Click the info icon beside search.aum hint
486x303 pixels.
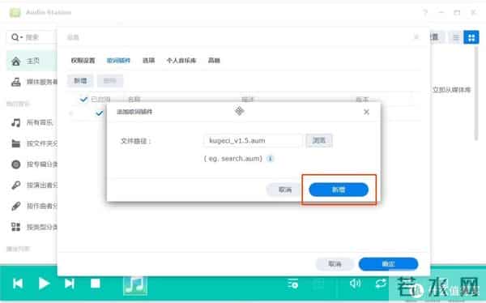[271, 159]
